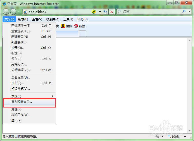This screenshot has width=194, height=141.
Task: Click the Internet Explorer logo in title bar
Action: pos(4,4)
